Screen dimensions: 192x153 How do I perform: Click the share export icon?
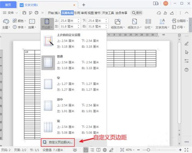coord(172,13)
